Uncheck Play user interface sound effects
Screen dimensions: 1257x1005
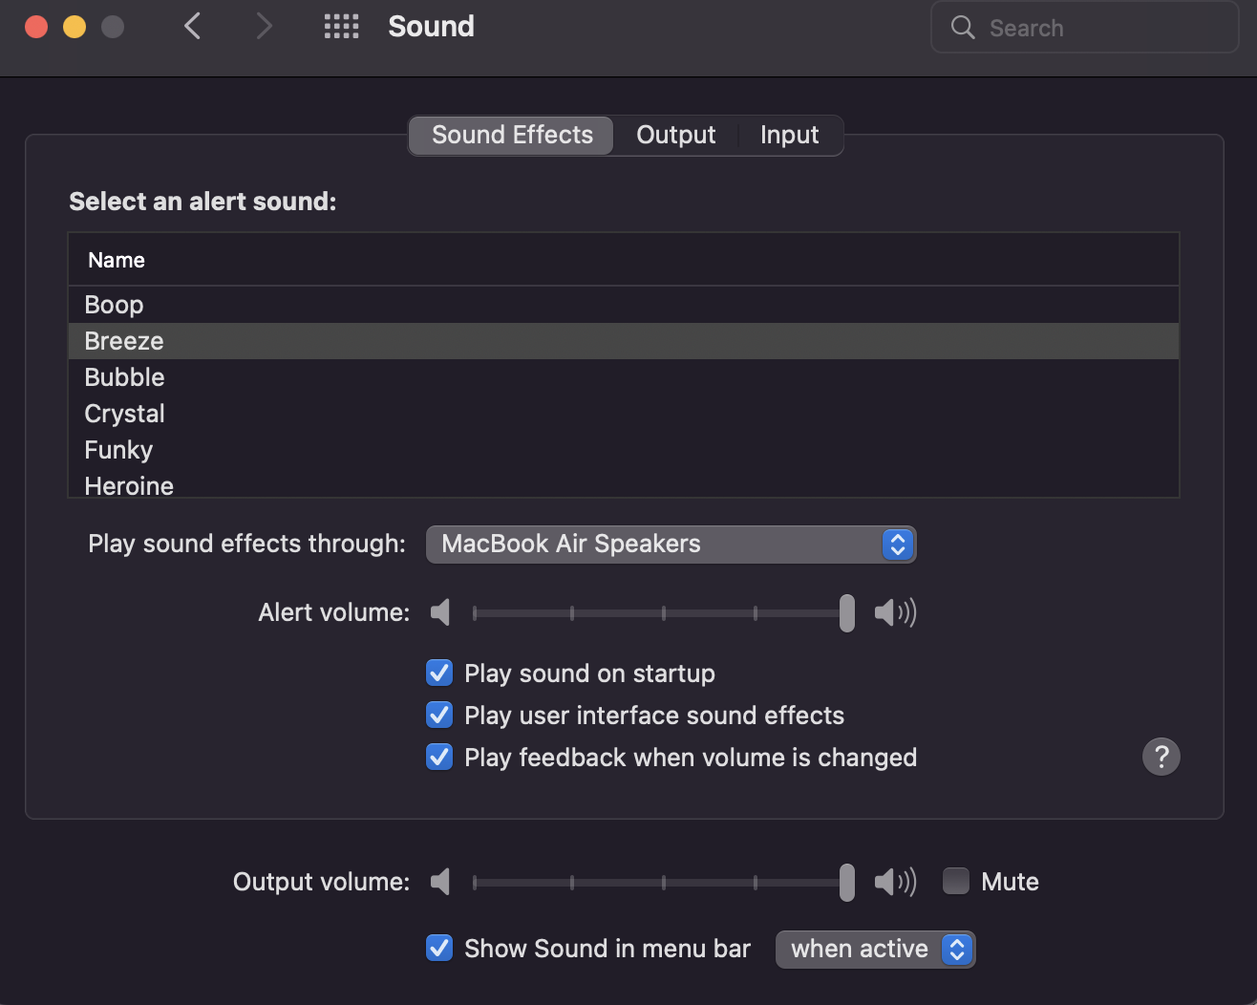click(439, 716)
